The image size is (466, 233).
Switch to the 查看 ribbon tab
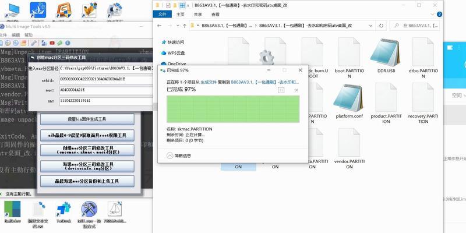click(216, 14)
